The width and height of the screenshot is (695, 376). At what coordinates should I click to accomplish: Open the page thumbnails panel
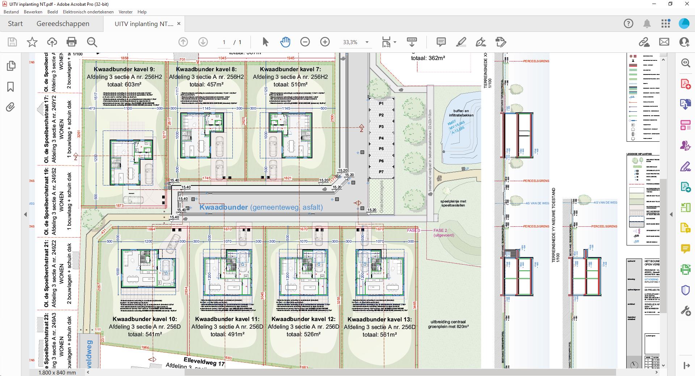click(x=11, y=66)
